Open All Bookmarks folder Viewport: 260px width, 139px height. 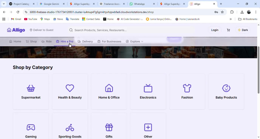(x=248, y=19)
